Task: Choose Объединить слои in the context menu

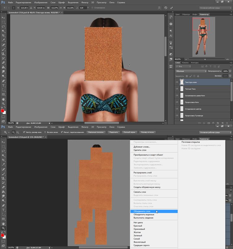Action: pyautogui.click(x=154, y=211)
